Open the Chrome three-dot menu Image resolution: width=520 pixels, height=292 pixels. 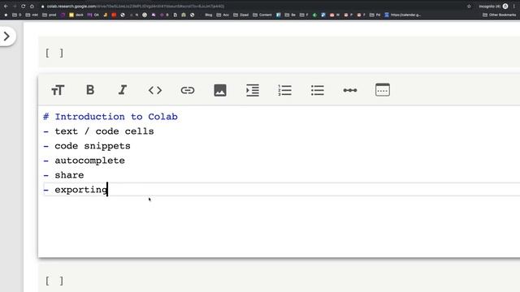click(514, 6)
